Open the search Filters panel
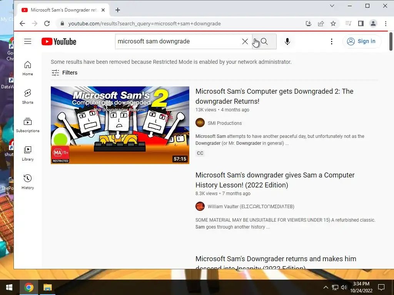 [x=65, y=73]
